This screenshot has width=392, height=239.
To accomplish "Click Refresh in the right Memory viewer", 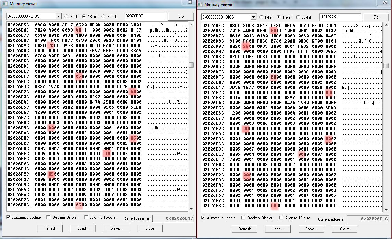I will (244, 229).
